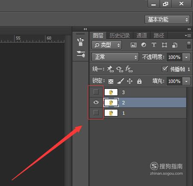Image resolution: width=193 pixels, height=186 pixels.
Task: Filter layers by pixel layer icon
Action: [x=133, y=45]
